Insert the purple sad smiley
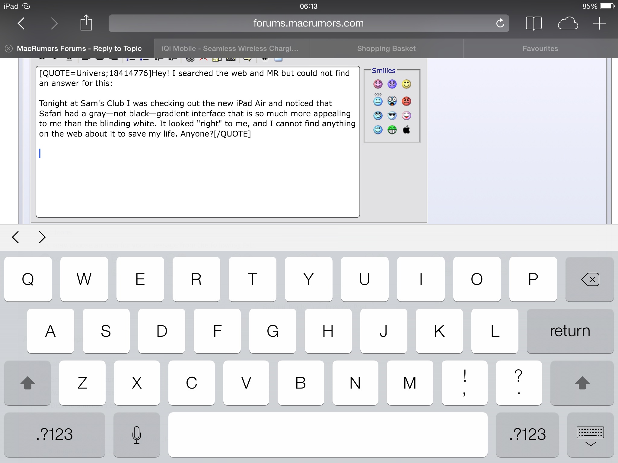618x463 pixels. (392, 84)
